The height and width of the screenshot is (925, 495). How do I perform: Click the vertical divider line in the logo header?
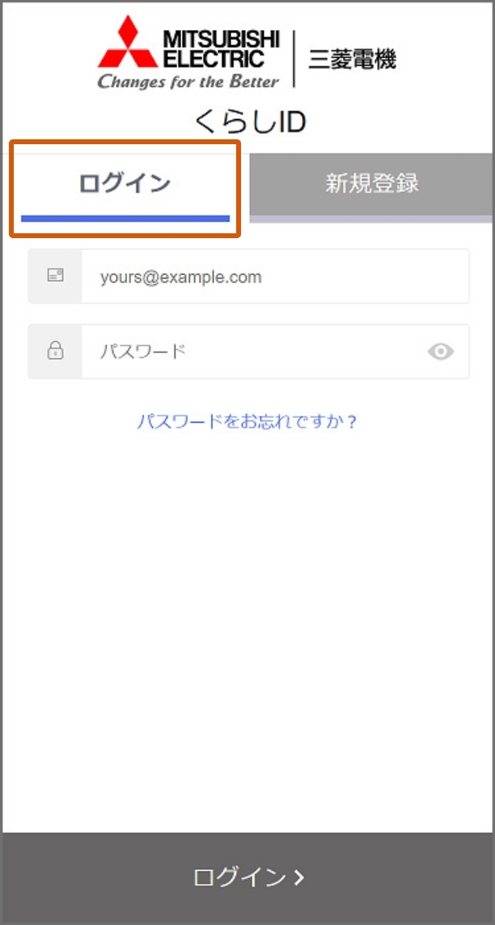(x=294, y=59)
